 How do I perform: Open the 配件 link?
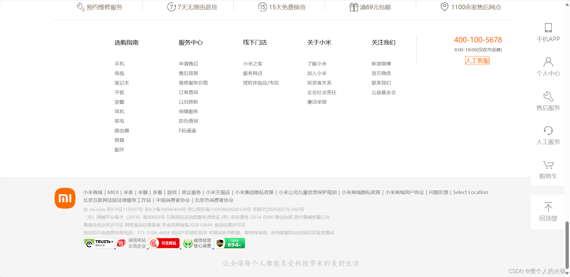tap(119, 150)
